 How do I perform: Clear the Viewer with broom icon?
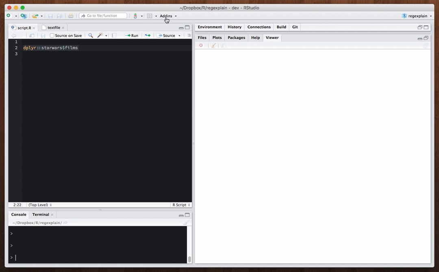tap(214, 46)
